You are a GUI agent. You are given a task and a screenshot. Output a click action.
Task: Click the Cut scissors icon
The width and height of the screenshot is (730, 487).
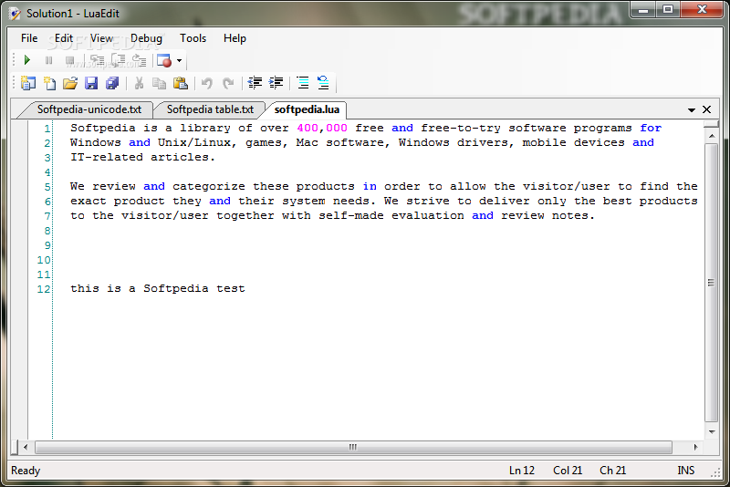pyautogui.click(x=139, y=83)
